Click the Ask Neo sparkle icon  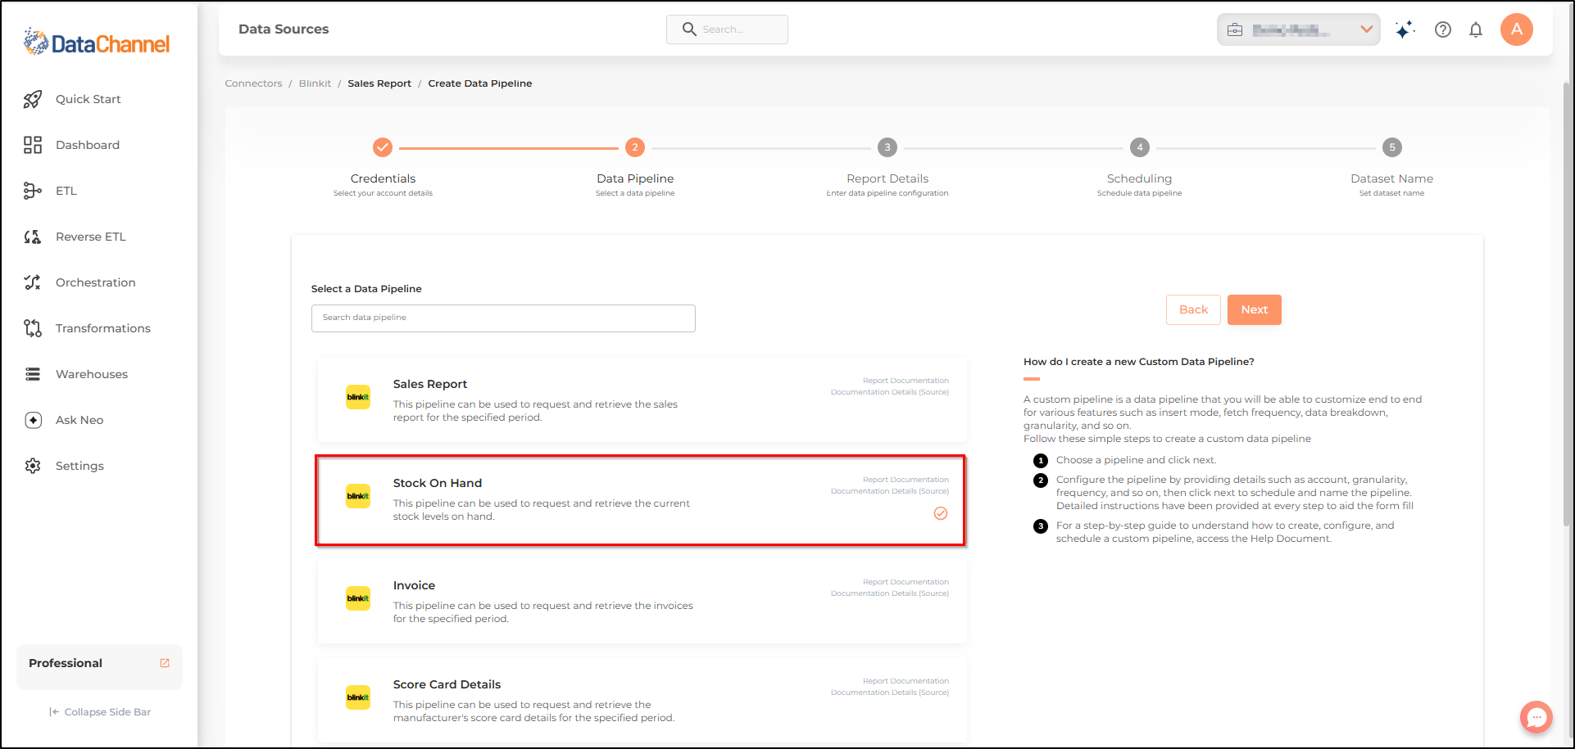[33, 420]
